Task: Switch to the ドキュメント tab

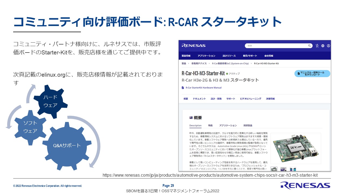Action: pyautogui.click(x=199, y=99)
